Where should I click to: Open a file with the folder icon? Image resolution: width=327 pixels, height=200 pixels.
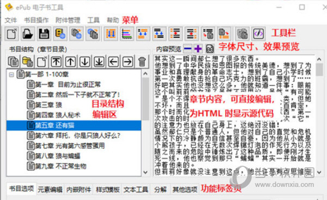(28, 34)
